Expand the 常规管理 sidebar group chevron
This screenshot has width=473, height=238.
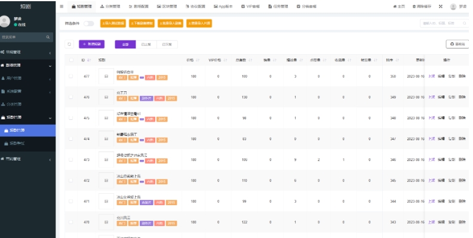(x=50, y=53)
